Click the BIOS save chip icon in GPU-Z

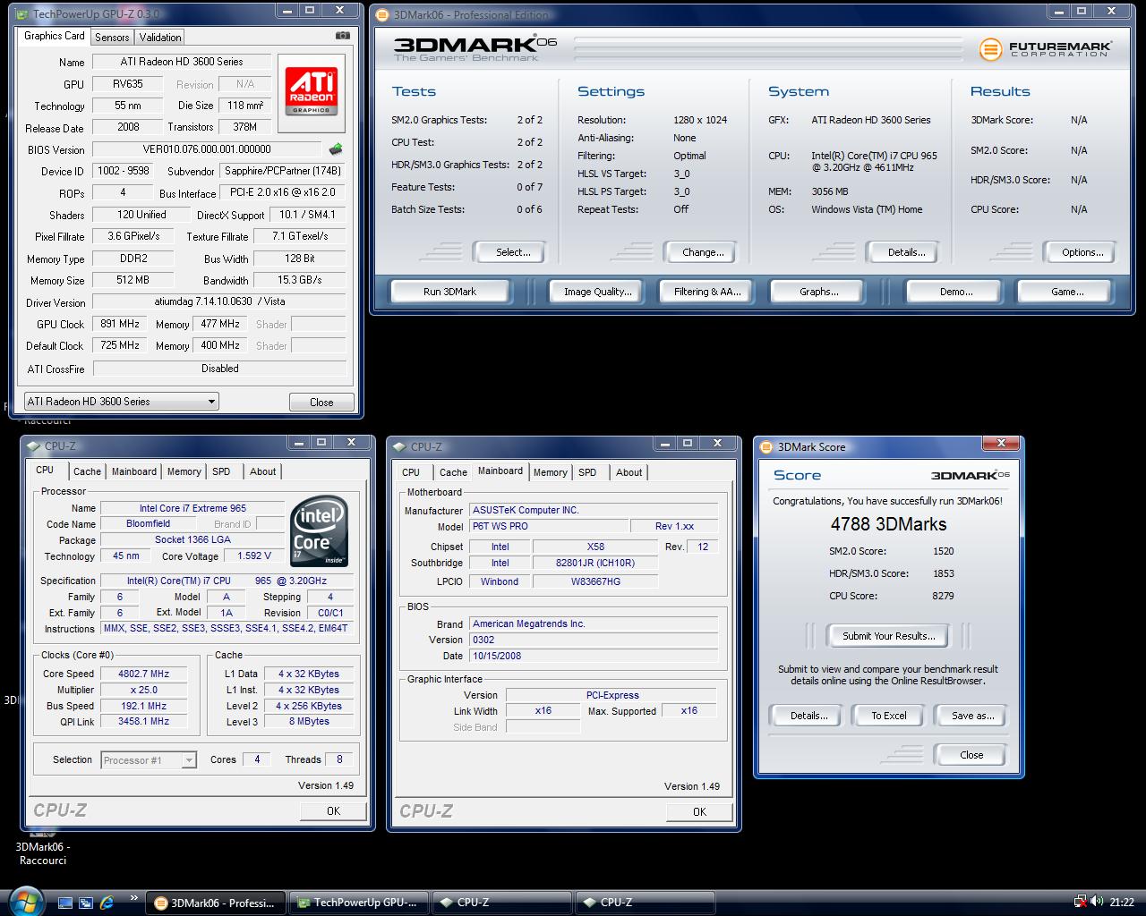pyautogui.click(x=336, y=149)
